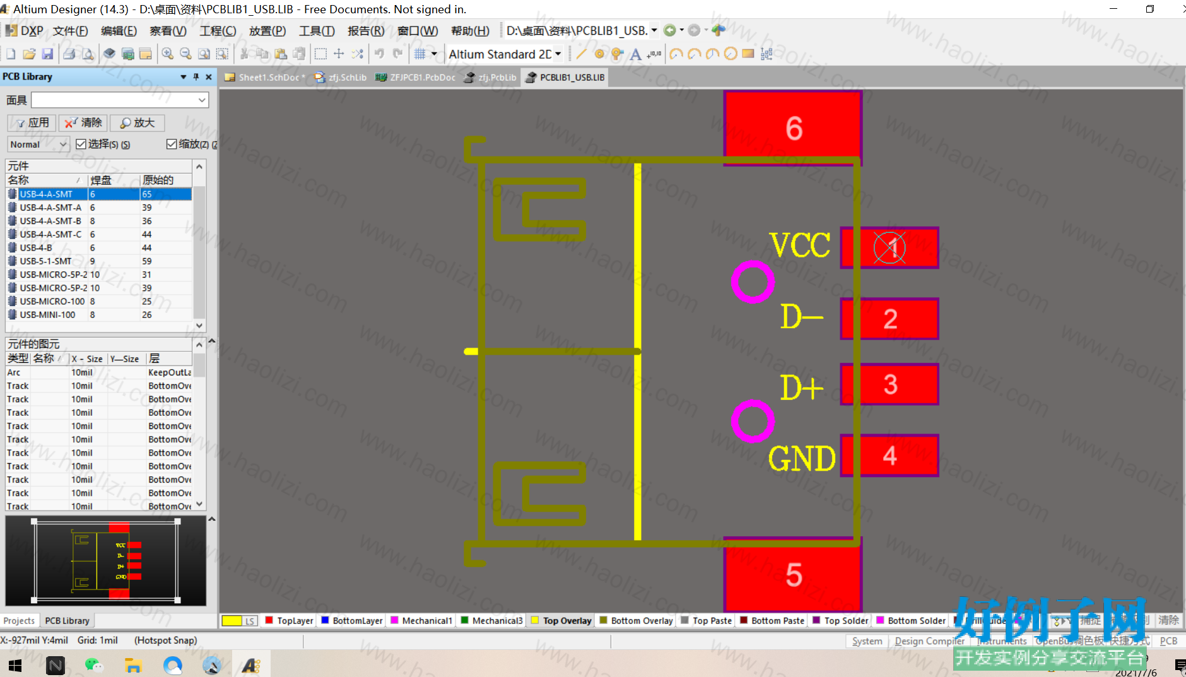Image resolution: width=1186 pixels, height=677 pixels.
Task: Open the 编辑(E) menu
Action: click(119, 31)
